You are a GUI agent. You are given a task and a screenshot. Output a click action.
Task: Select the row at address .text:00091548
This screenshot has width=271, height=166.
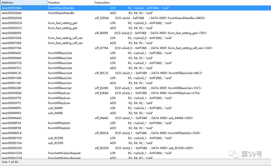pos(136,78)
